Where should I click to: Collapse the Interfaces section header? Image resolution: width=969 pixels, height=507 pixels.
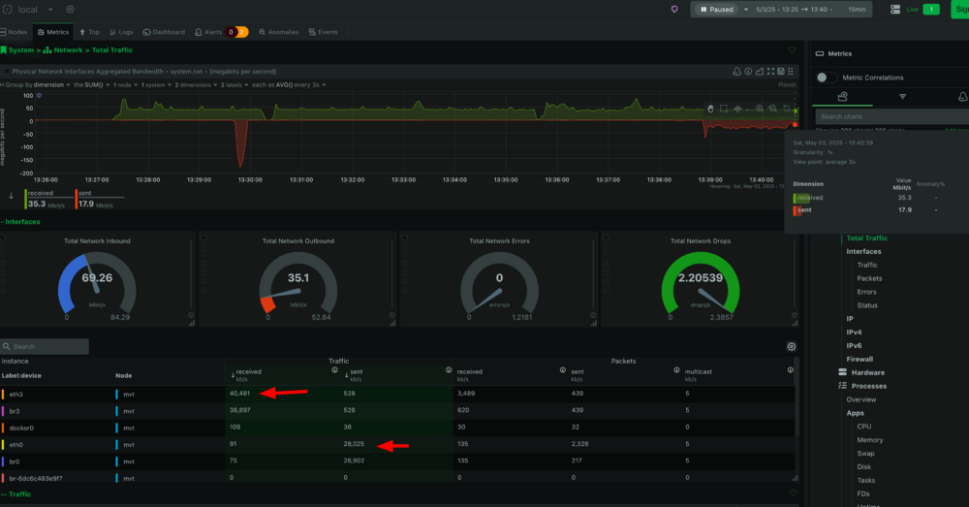[x=20, y=221]
